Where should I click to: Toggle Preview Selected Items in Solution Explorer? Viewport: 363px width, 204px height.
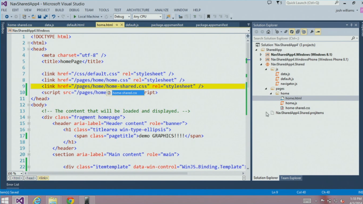318,32
